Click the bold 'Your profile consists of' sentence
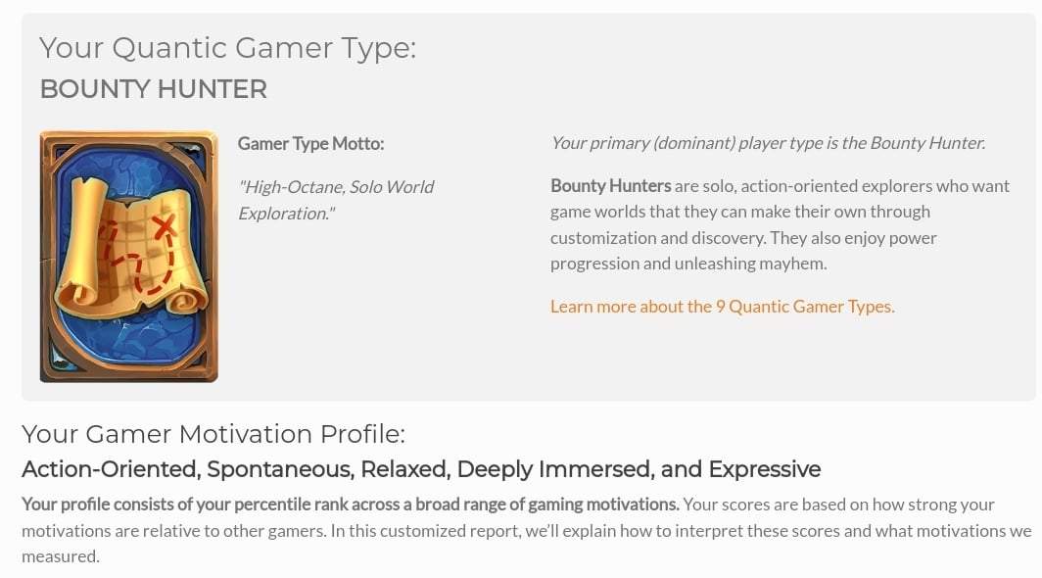Viewport: 1042px width, 578px height. pyautogui.click(x=351, y=505)
